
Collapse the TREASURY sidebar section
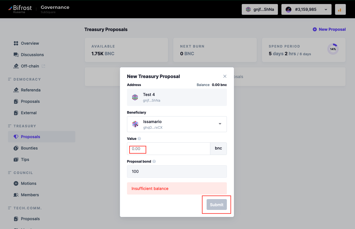[x=22, y=126]
